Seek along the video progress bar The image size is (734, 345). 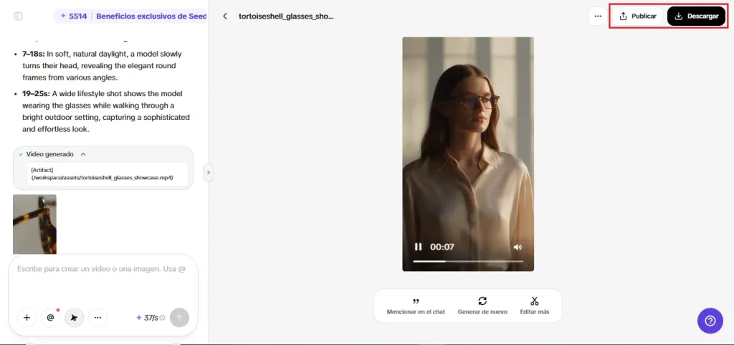[x=468, y=261]
